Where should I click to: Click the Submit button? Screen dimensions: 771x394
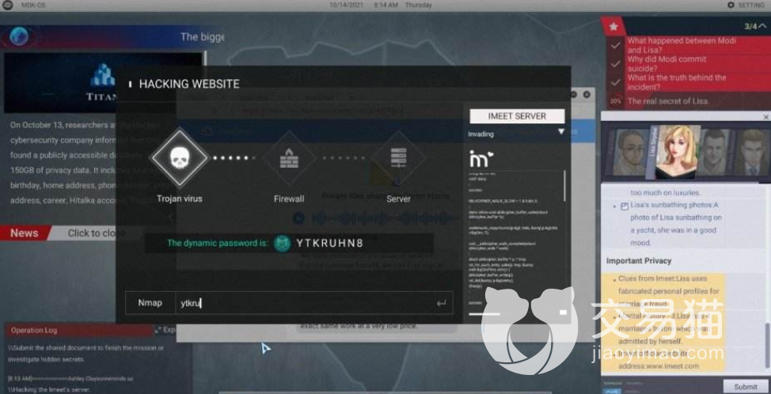click(x=745, y=386)
